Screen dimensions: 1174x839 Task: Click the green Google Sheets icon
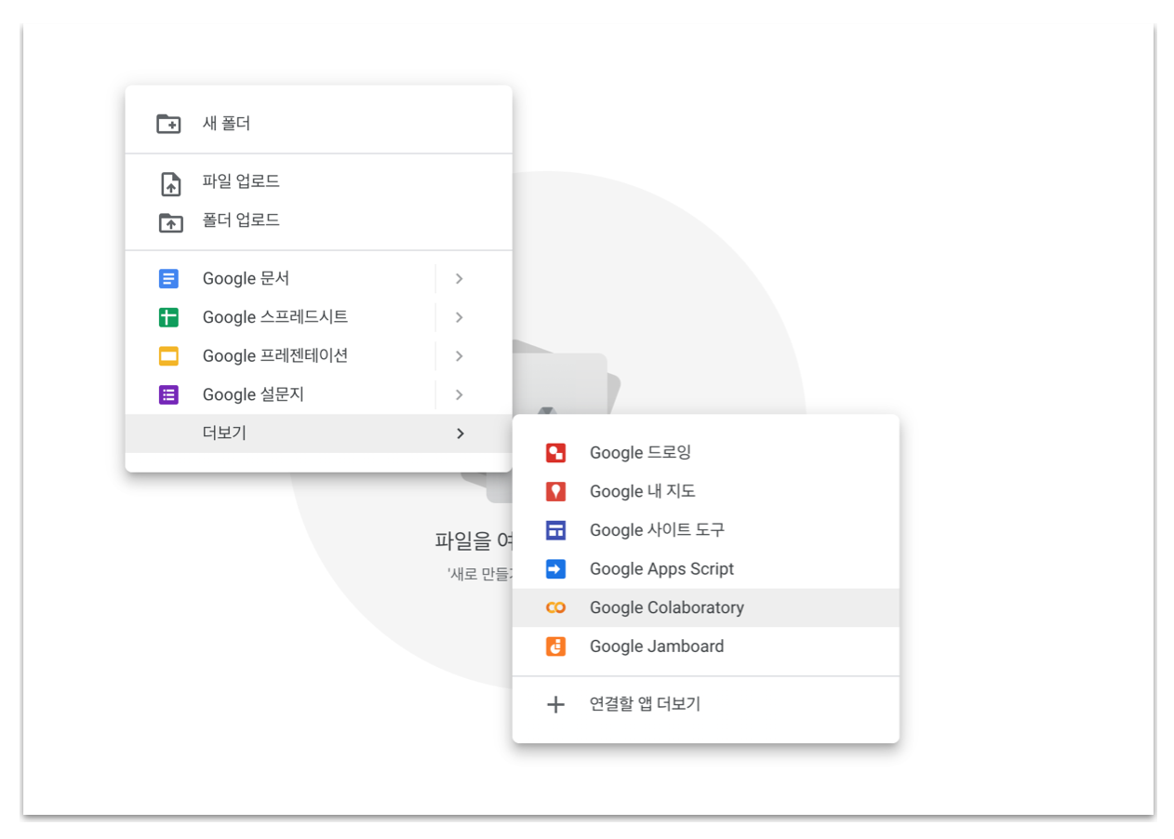pos(168,317)
